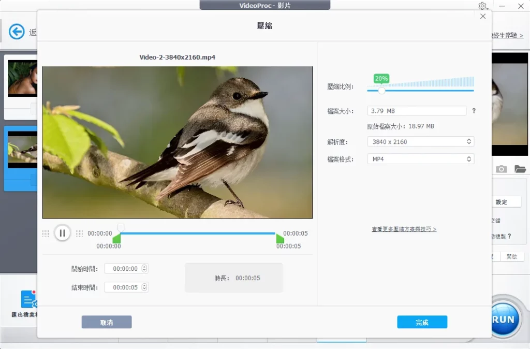Open the MP4 file format dropdown
This screenshot has width=530, height=349.
pos(420,159)
